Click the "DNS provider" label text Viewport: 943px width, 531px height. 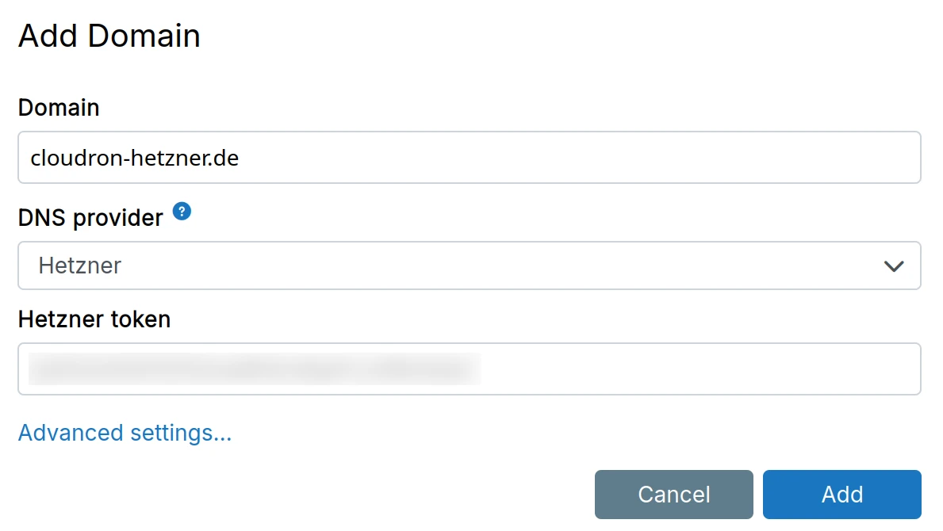[x=90, y=217]
